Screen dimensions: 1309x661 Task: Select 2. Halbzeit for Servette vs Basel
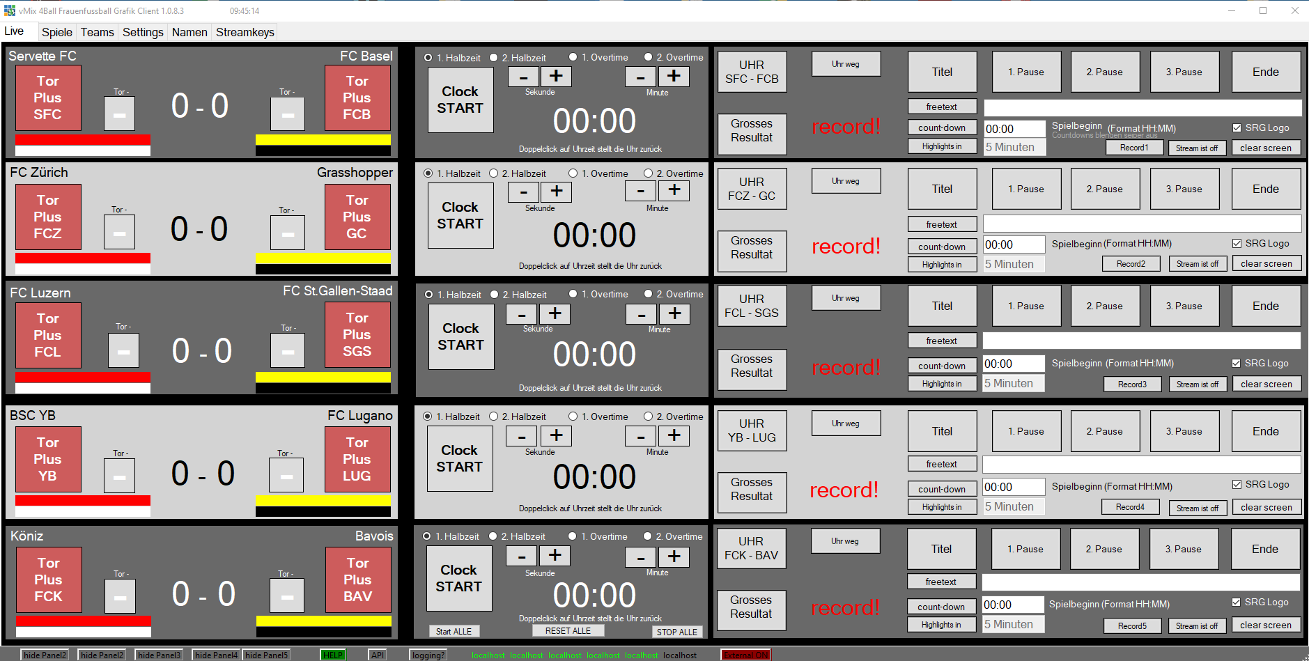tap(494, 58)
